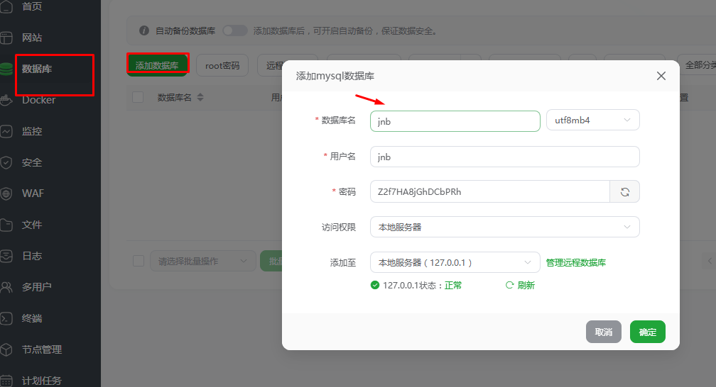Click the 终端 terminal icon in sidebar
This screenshot has width=716, height=387.
click(6, 318)
